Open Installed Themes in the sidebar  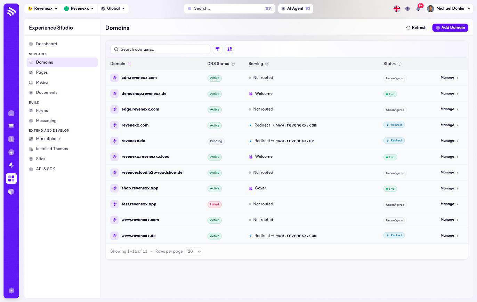pos(62,149)
